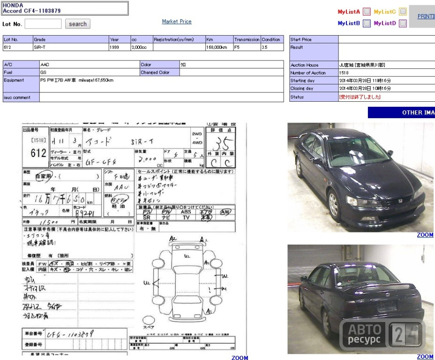Viewport: 435px width, 360px height.
Task: Click the MyListA label
Action: click(349, 12)
